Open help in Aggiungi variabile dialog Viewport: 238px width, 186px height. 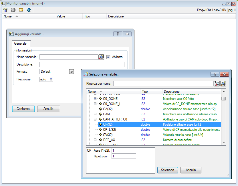(x=118, y=34)
